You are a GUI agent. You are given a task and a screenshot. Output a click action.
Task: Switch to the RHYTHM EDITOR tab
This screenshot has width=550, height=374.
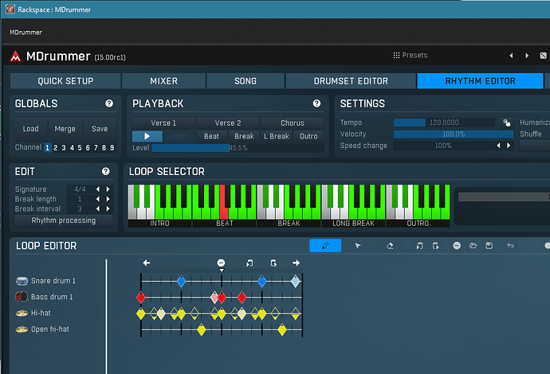coord(480,81)
